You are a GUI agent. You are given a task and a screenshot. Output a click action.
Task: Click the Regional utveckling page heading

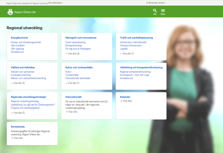[x=24, y=28]
